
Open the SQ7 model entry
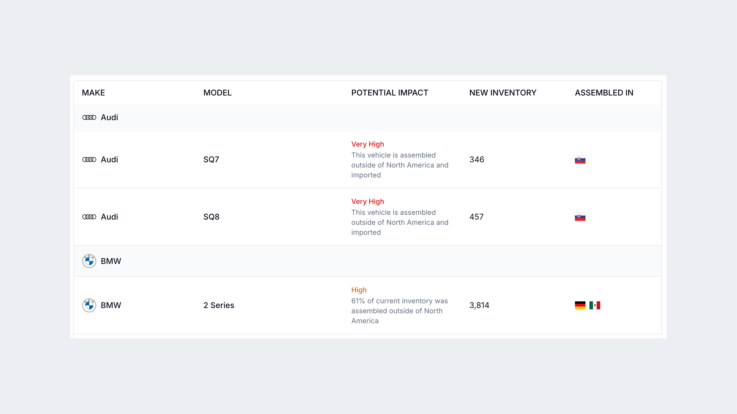click(211, 159)
